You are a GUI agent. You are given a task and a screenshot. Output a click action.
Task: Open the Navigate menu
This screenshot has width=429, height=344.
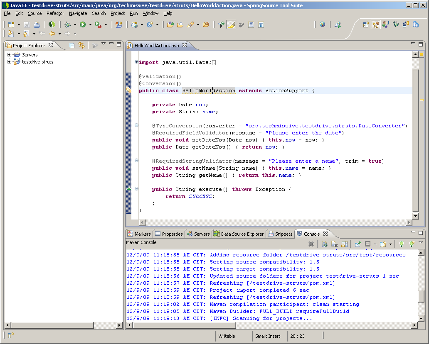[x=78, y=13]
